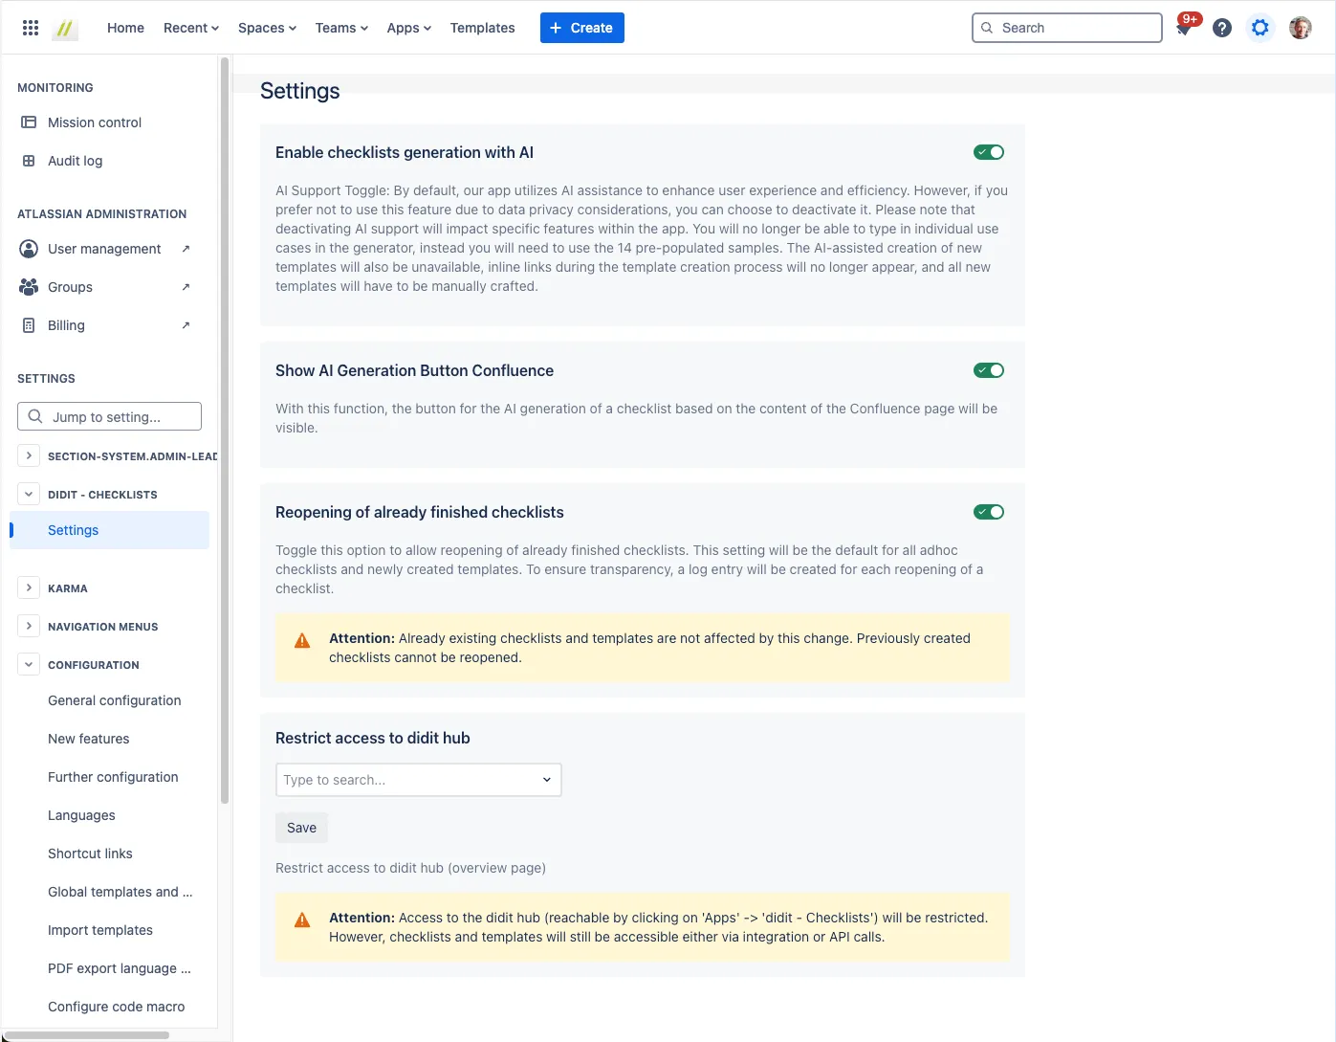
Task: Click the sidebar vertical scrollbar
Action: pyautogui.click(x=225, y=431)
